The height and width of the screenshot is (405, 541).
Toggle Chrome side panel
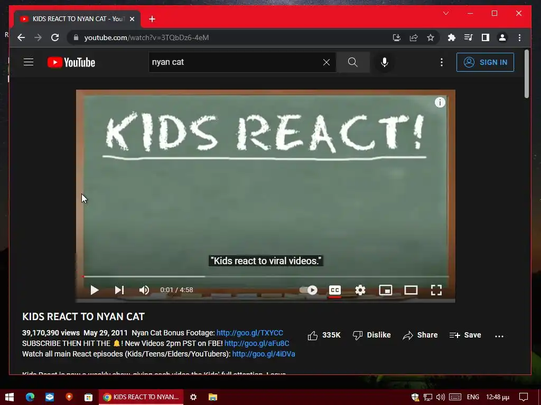click(485, 37)
